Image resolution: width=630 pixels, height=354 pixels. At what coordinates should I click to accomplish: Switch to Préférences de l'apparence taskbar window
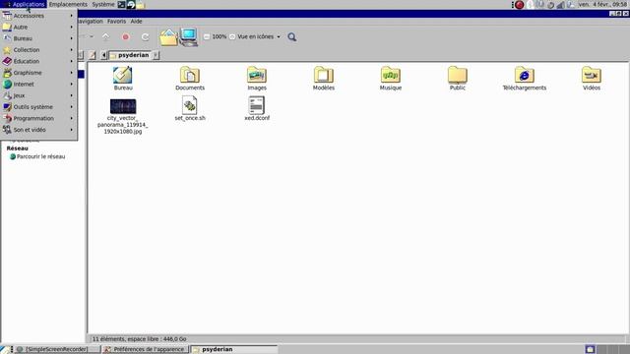coord(145,349)
